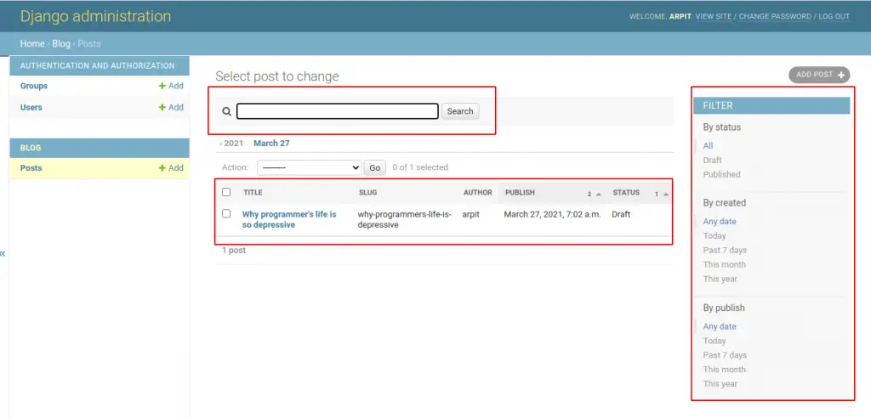This screenshot has width=871, height=418.
Task: Go back to 2021 in date hierarchy
Action: point(231,144)
